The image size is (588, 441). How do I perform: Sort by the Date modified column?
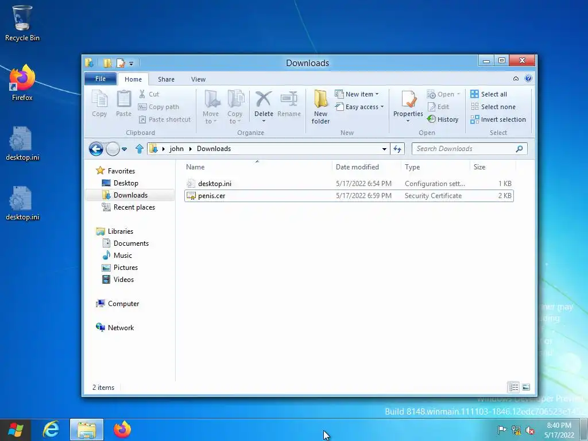point(367,167)
